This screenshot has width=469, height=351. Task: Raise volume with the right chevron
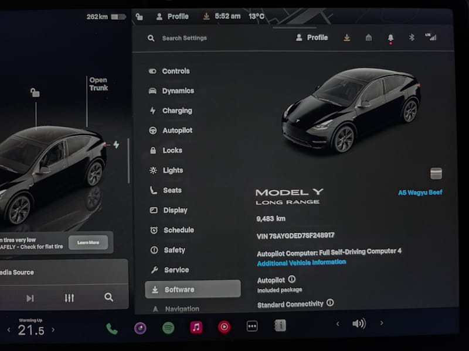coord(382,323)
